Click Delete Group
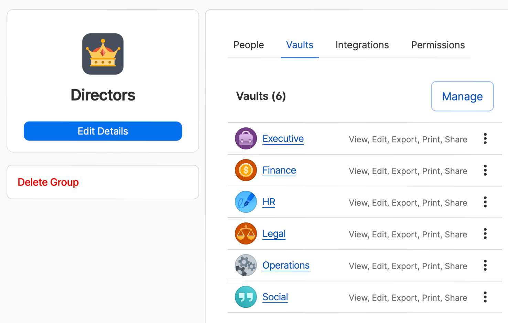 (48, 182)
